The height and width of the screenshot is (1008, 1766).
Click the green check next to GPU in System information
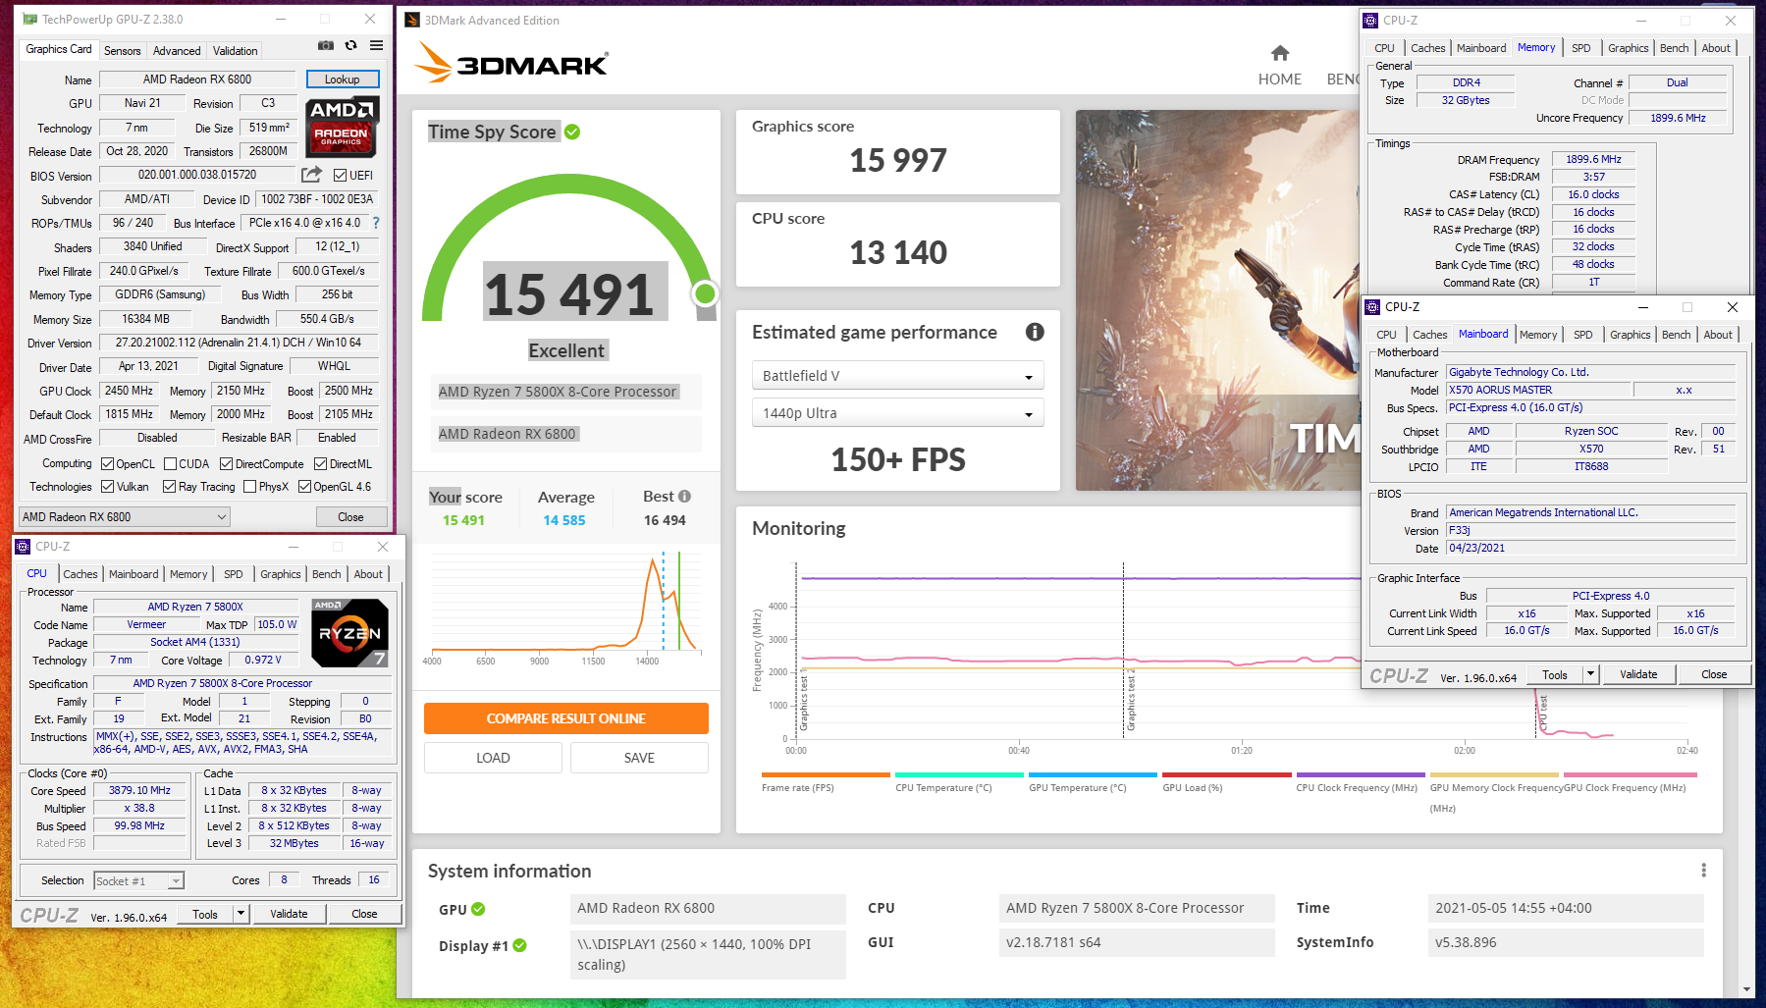(478, 909)
